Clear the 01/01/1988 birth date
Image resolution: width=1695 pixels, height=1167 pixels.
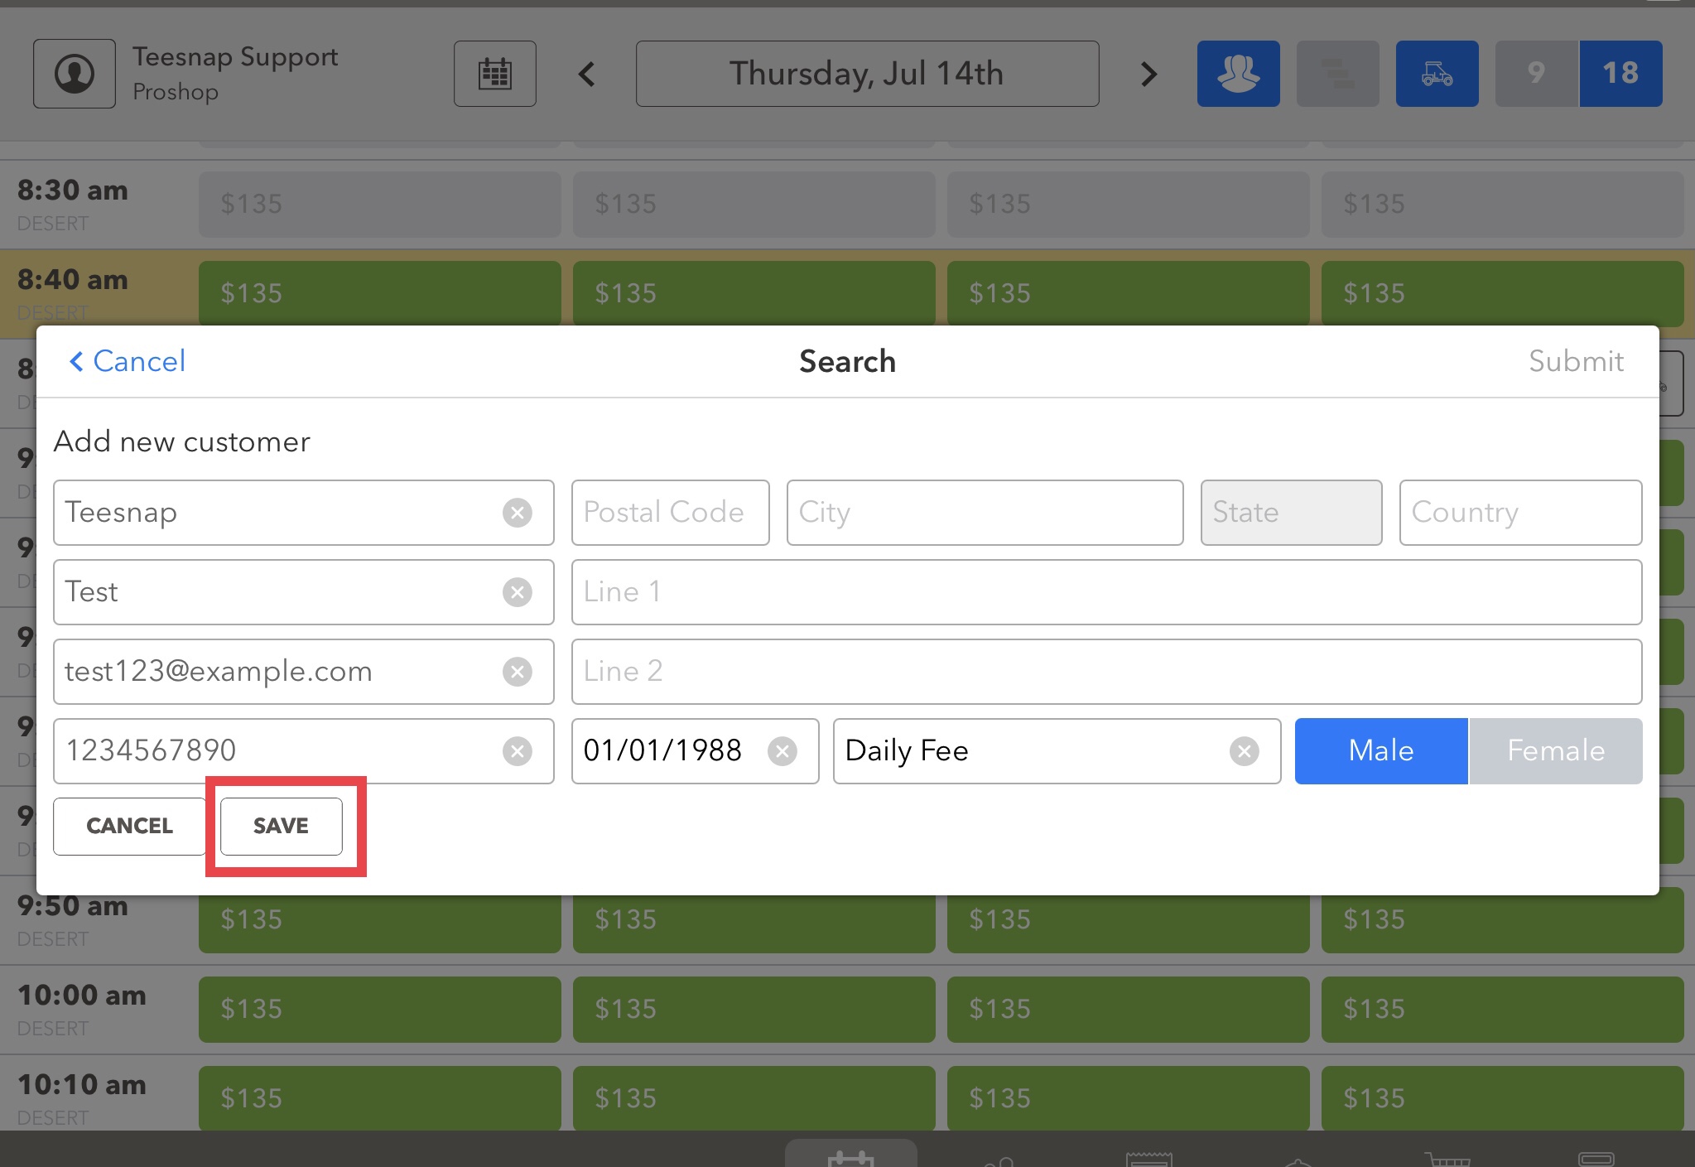[782, 751]
